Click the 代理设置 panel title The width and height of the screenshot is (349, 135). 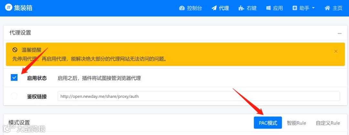click(x=20, y=33)
